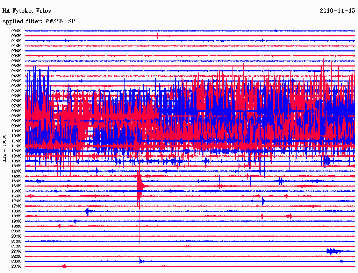This screenshot has height=273, width=358.
Task: Click the 19:30 time label
Action: pyautogui.click(x=16, y=226)
